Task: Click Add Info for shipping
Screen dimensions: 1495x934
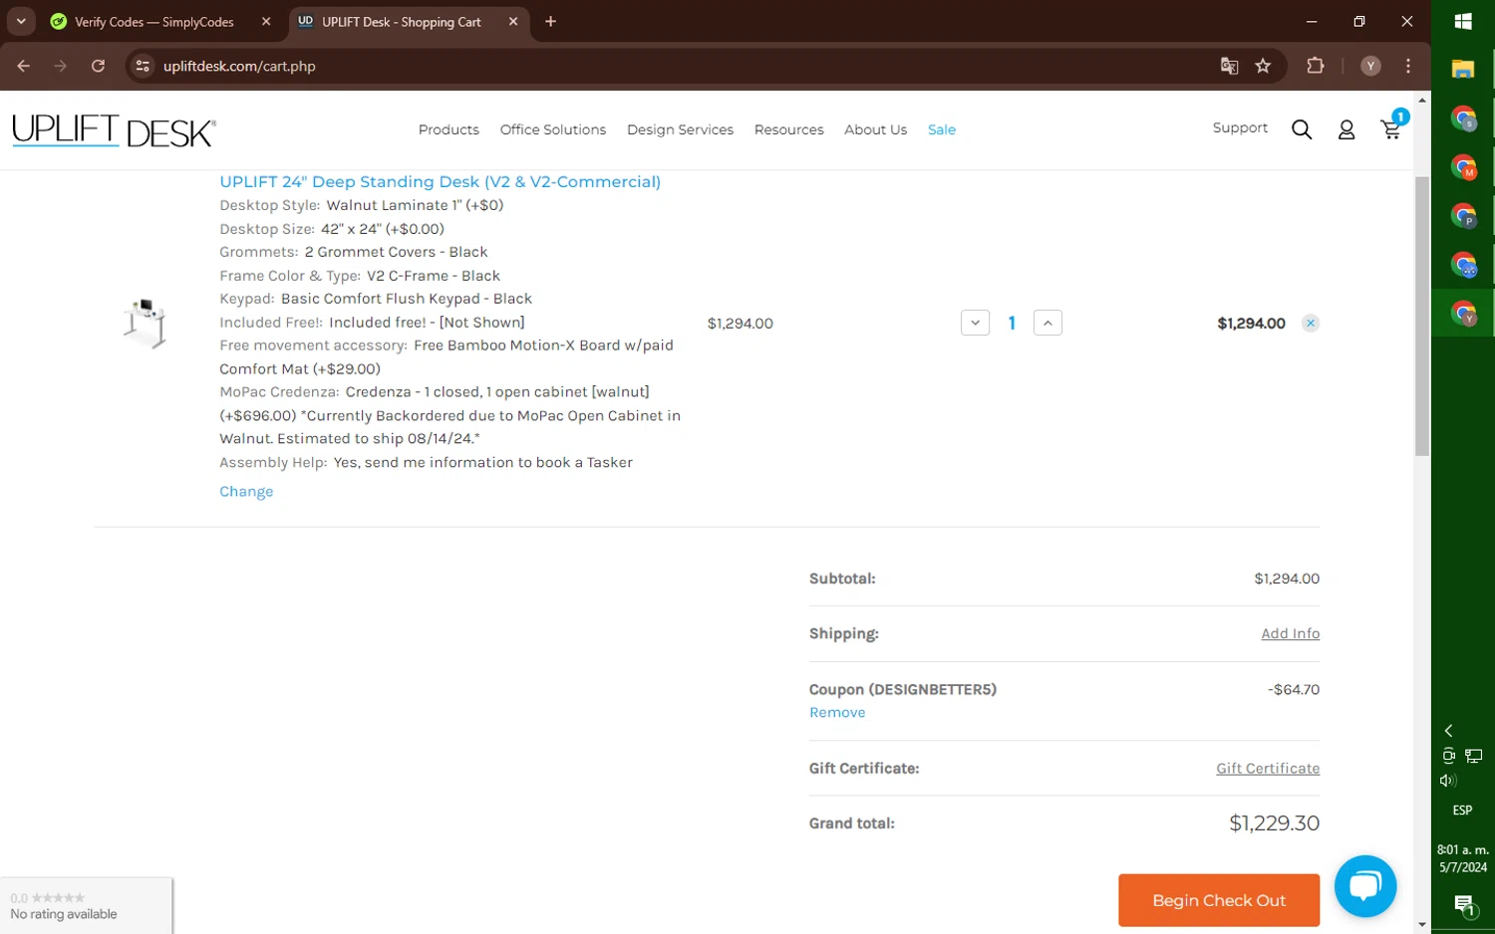Action: [x=1290, y=633]
